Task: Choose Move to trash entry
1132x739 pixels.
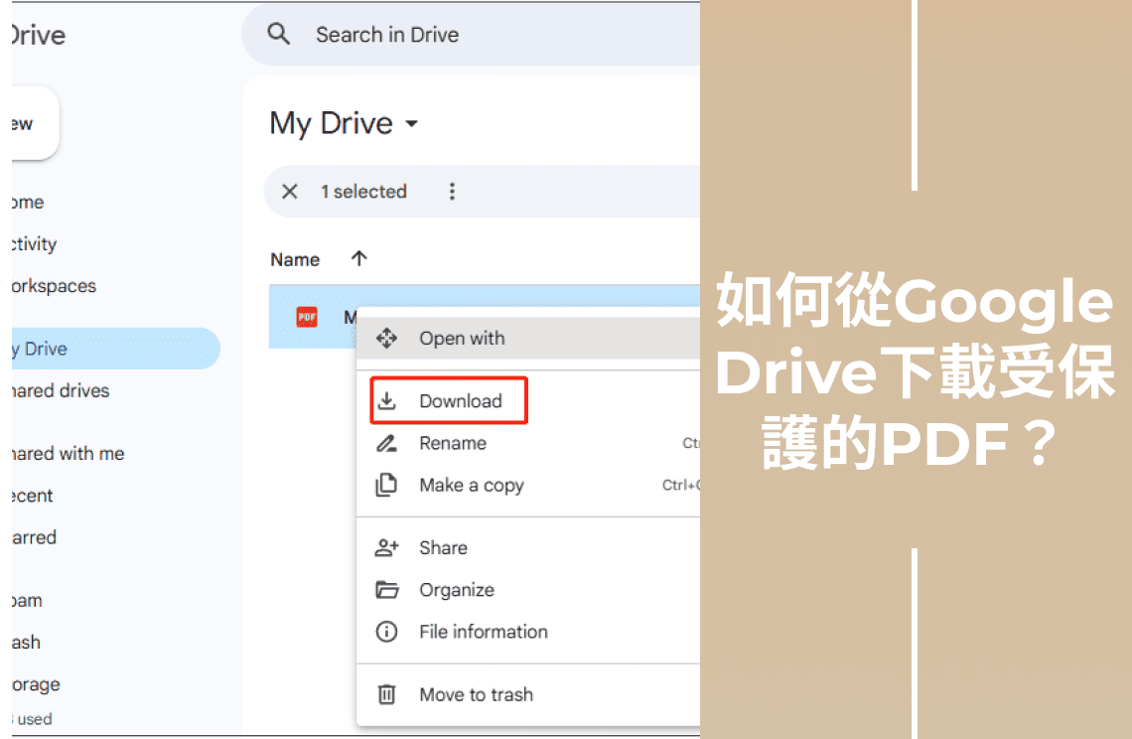Action: (528, 694)
